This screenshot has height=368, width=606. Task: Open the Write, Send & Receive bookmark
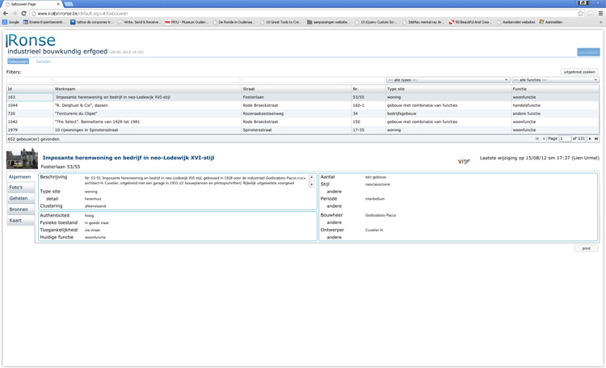(x=140, y=22)
